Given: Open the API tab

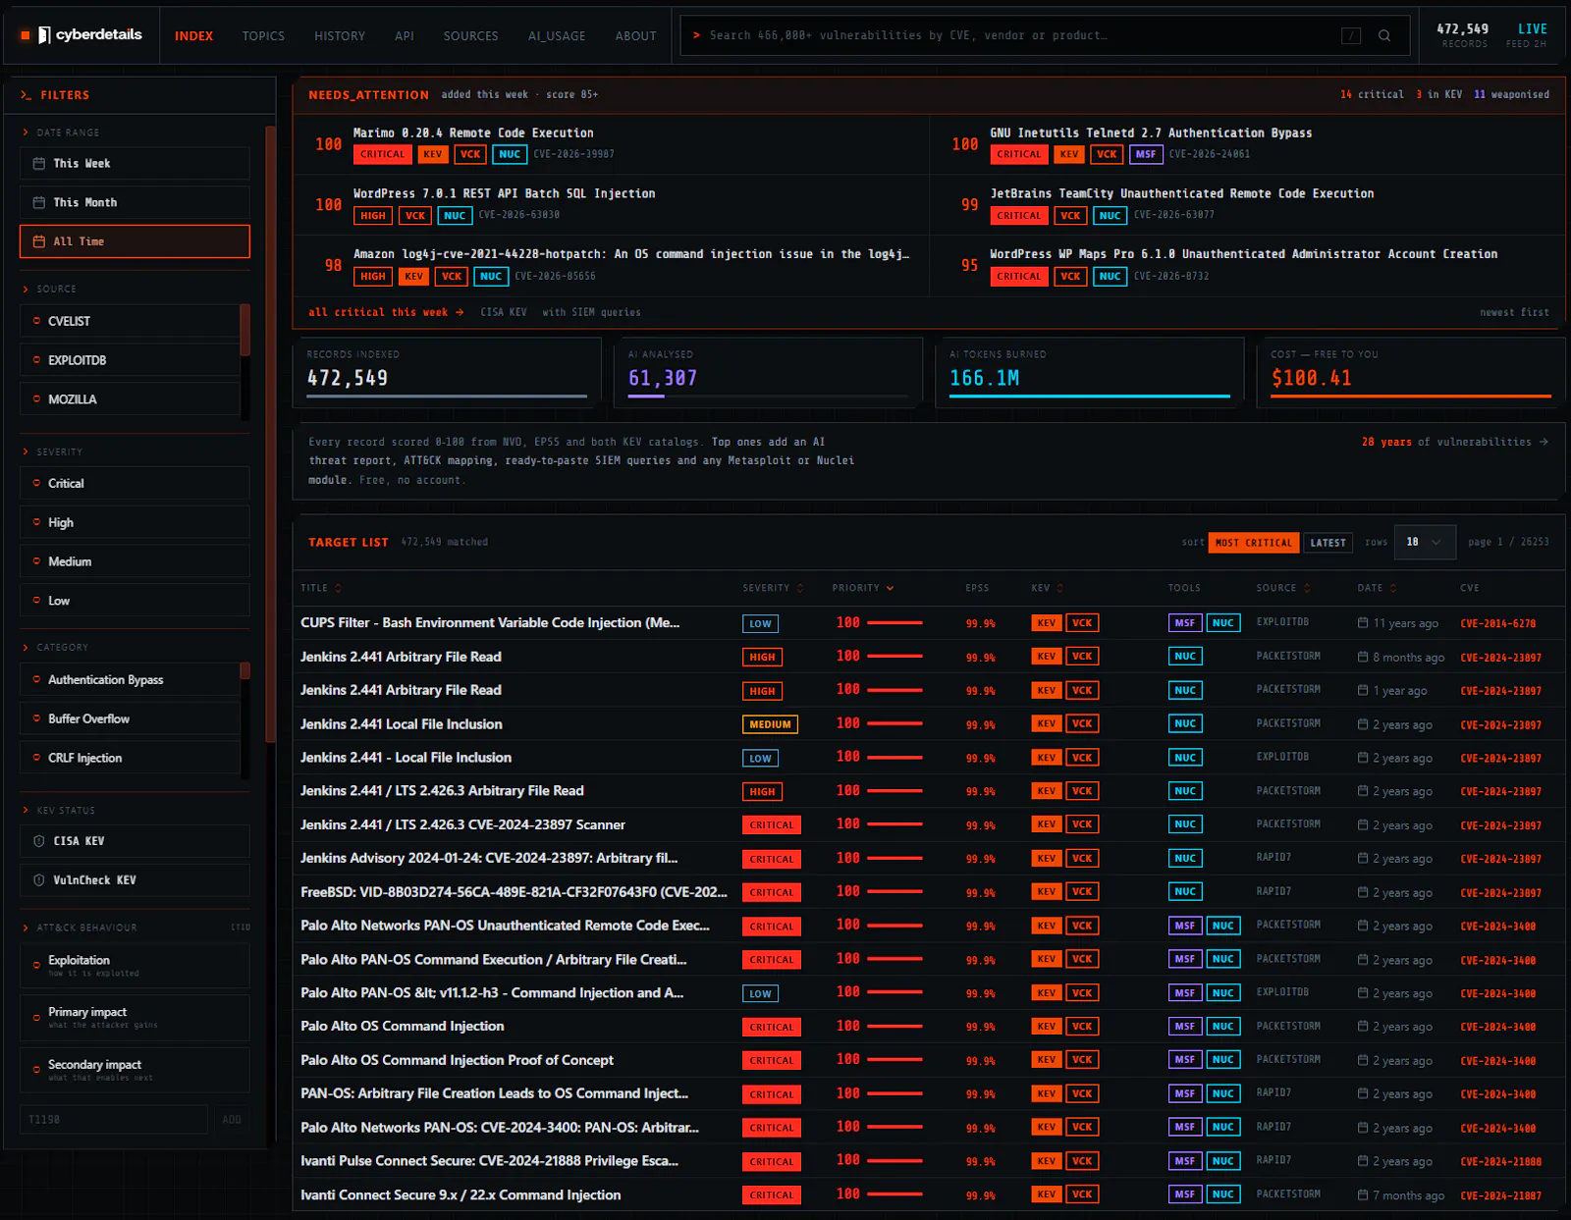Looking at the screenshot, I should (405, 35).
